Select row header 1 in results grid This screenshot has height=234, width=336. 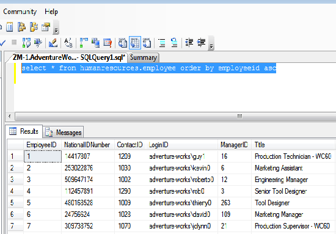pyautogui.click(x=15, y=156)
